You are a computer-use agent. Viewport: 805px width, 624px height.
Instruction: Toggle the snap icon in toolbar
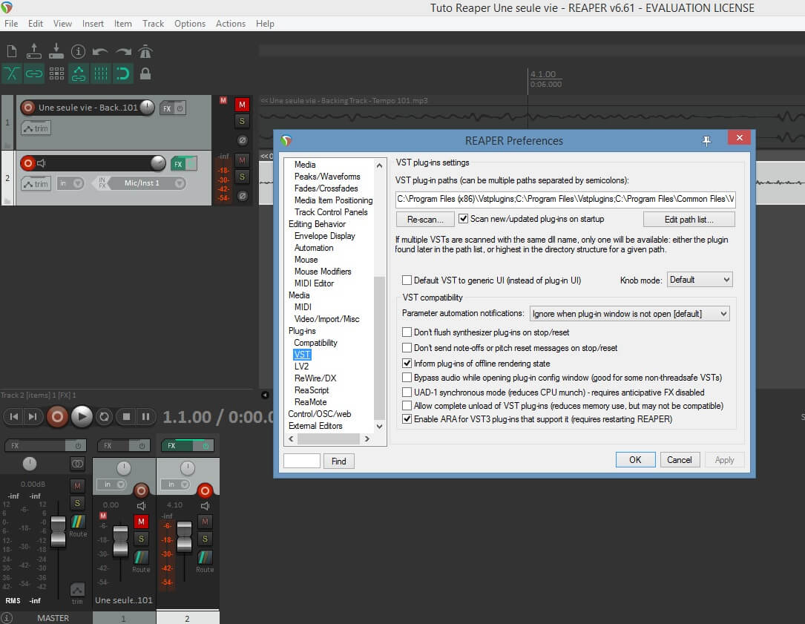click(123, 73)
